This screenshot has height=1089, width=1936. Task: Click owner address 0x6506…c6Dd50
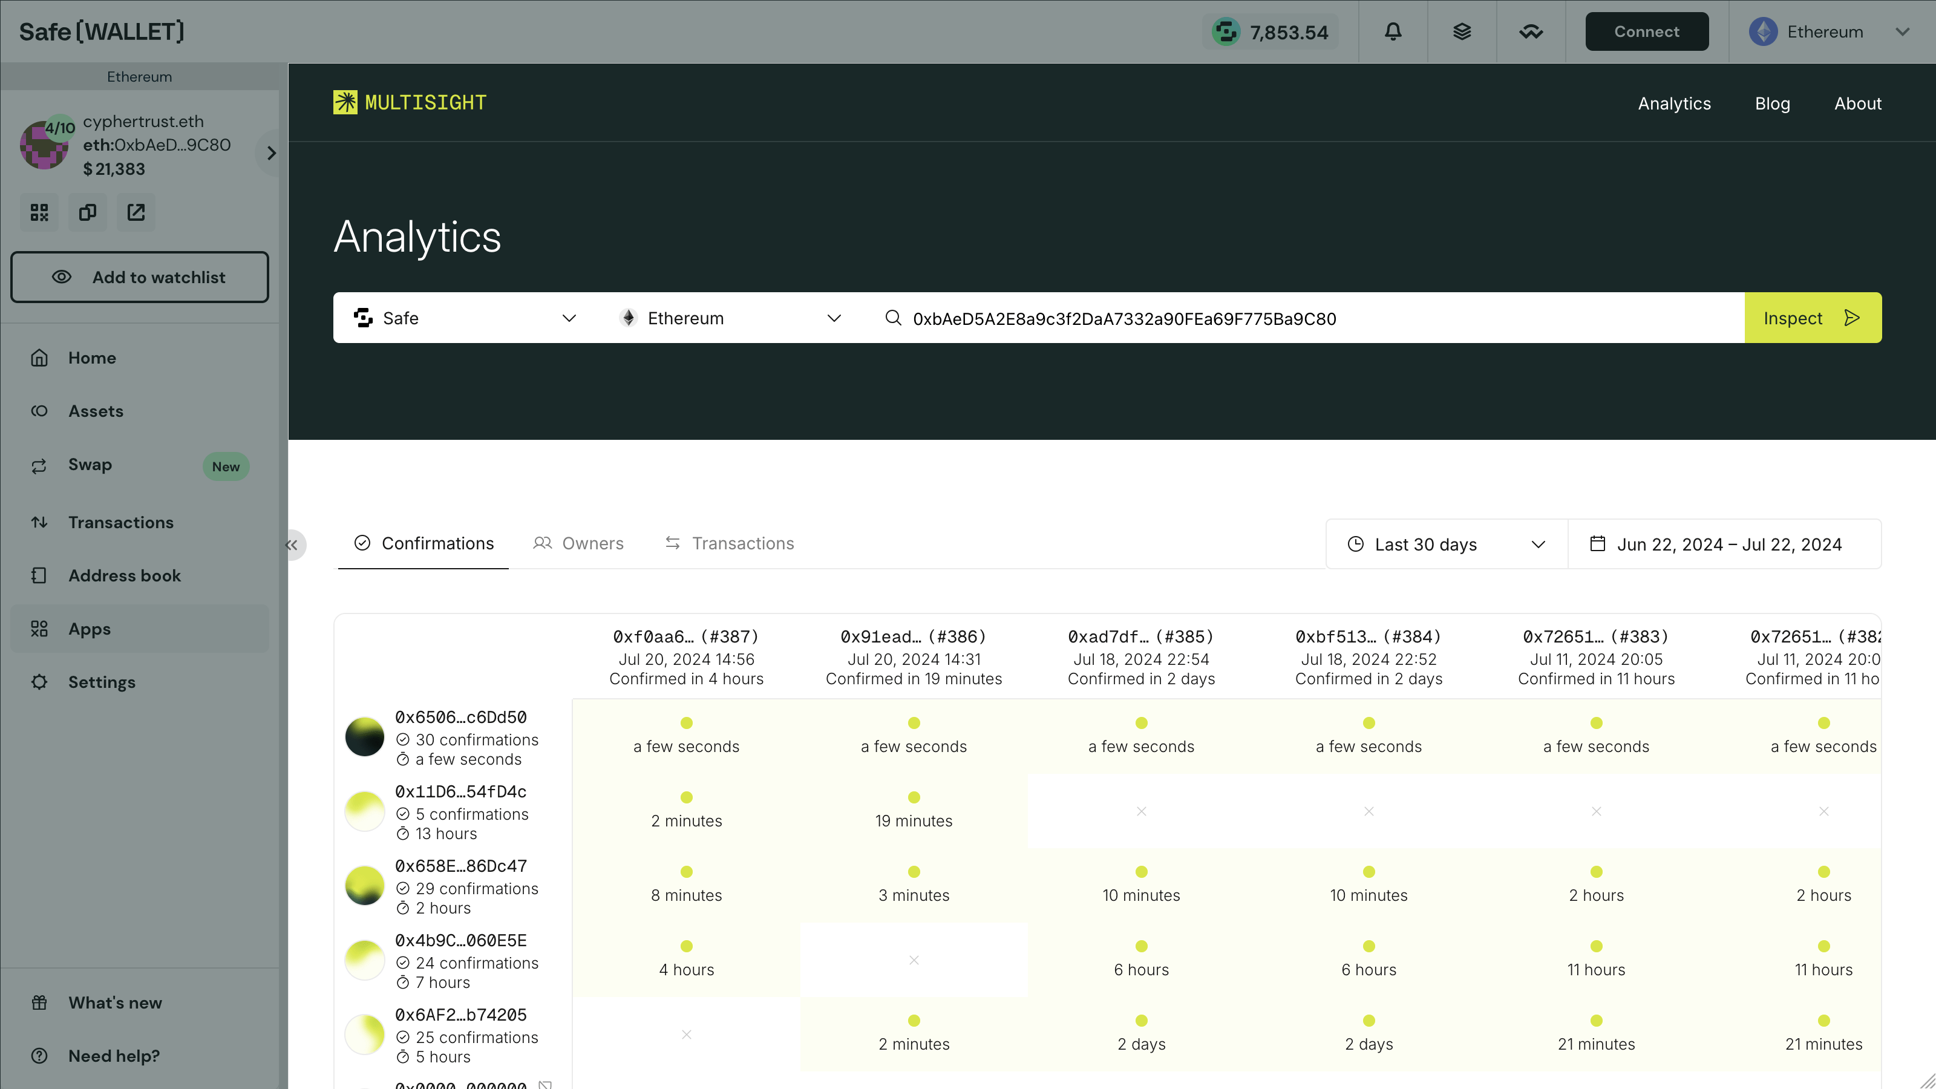click(460, 717)
